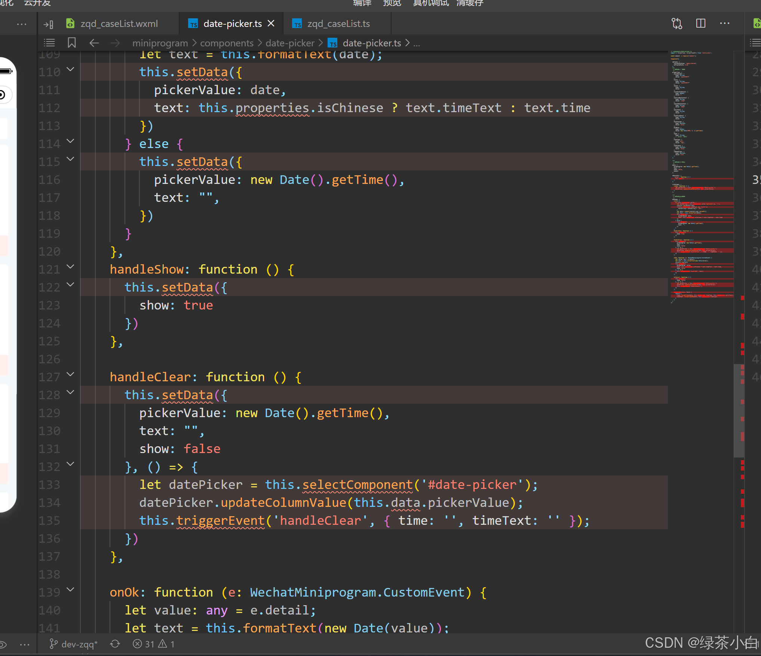Close the date-picker.ts tab

coord(271,24)
